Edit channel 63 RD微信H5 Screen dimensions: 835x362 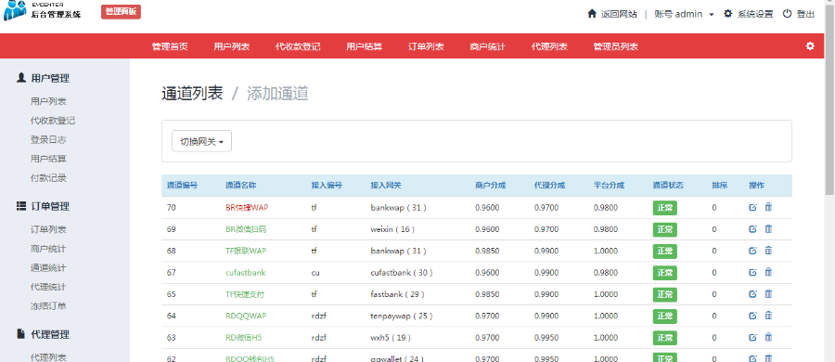[x=752, y=338]
